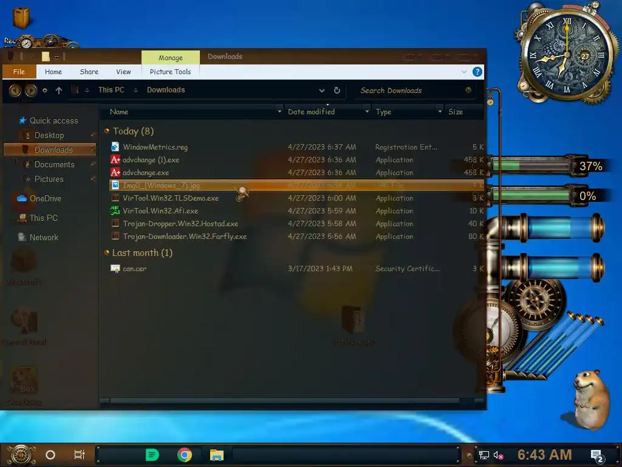622x467 pixels.
Task: Click the 4/27/2023 6:37 AM date cell
Action: pos(322,147)
